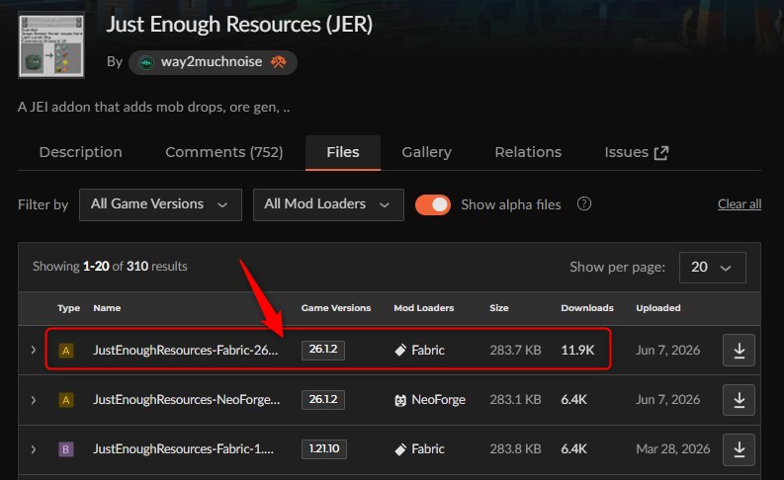Download the Fabric file uploaded Mar 28, 2026
The image size is (784, 480).
pyautogui.click(x=739, y=449)
